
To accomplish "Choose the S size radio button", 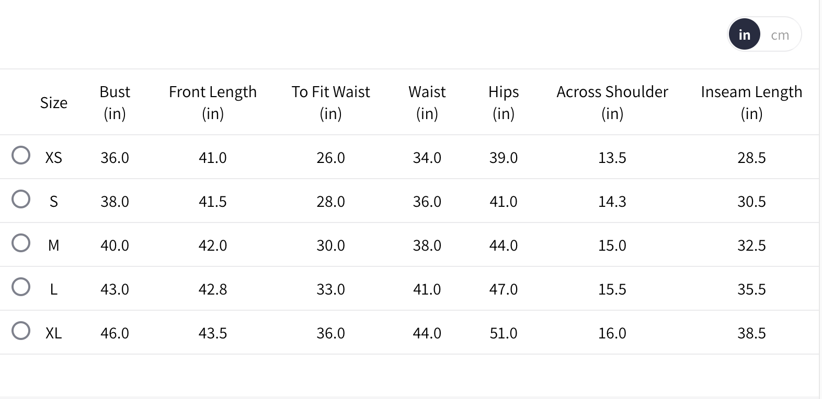I will [21, 199].
